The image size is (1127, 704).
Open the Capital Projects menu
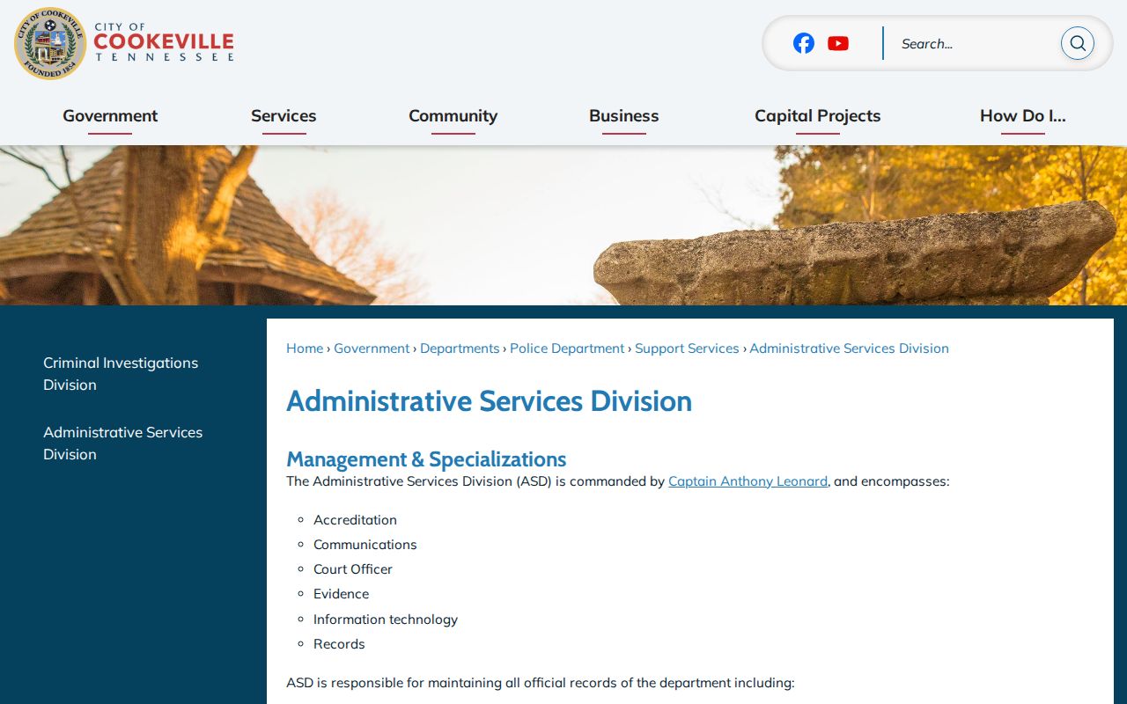(817, 116)
